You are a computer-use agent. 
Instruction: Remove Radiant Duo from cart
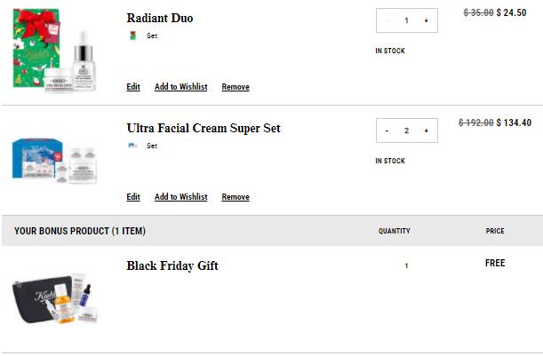(236, 87)
